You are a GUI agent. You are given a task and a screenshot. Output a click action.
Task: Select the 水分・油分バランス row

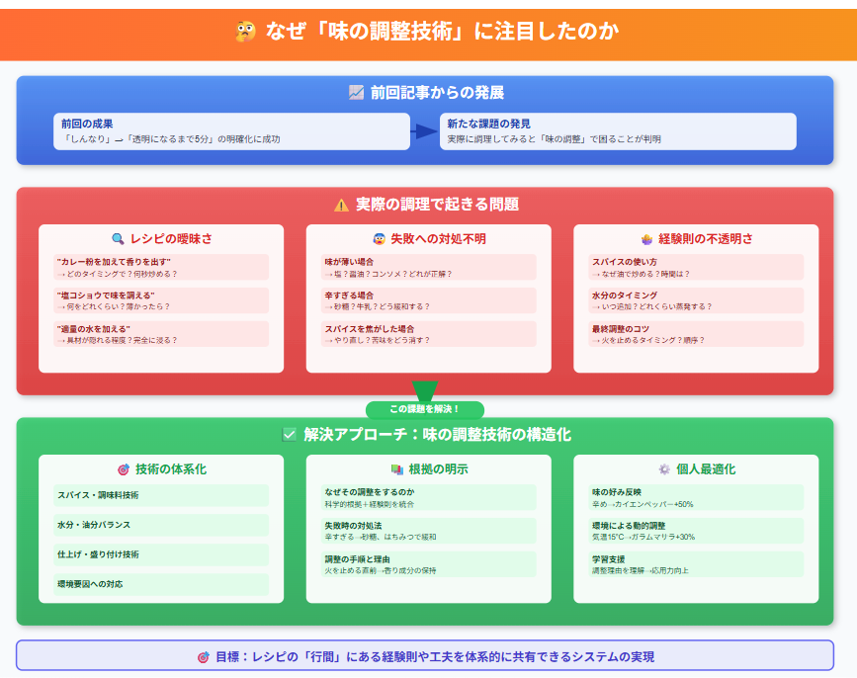(161, 525)
